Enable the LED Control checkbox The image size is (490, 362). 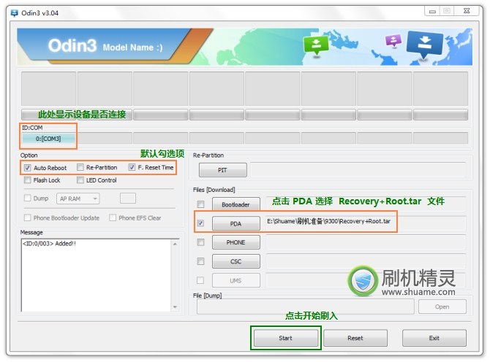80,180
